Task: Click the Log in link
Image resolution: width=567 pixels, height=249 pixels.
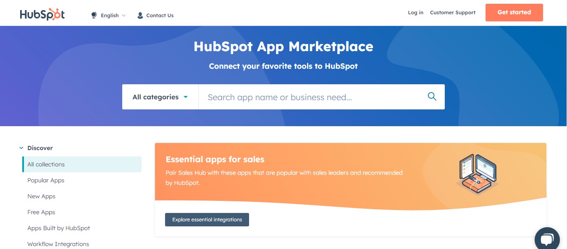Action: (416, 13)
